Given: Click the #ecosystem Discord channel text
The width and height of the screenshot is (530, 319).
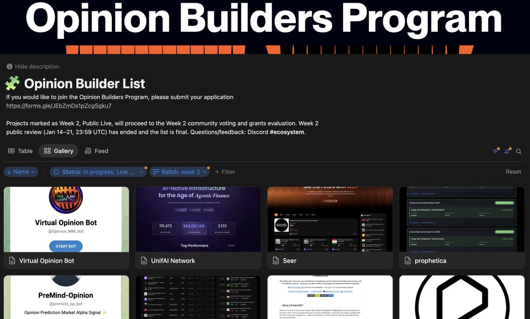Looking at the screenshot, I should pyautogui.click(x=287, y=132).
